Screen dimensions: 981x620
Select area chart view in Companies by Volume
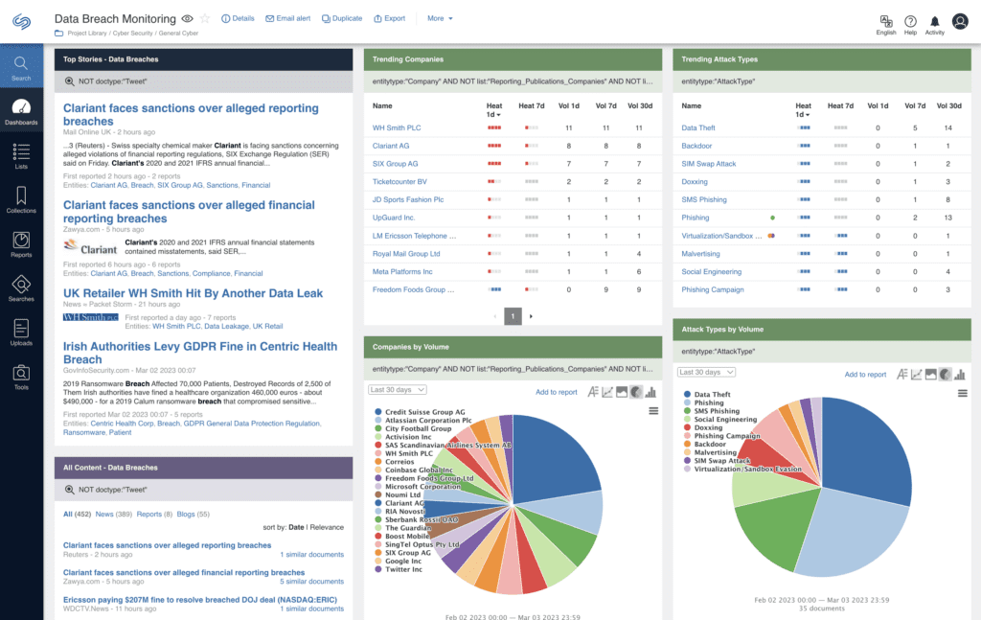621,392
